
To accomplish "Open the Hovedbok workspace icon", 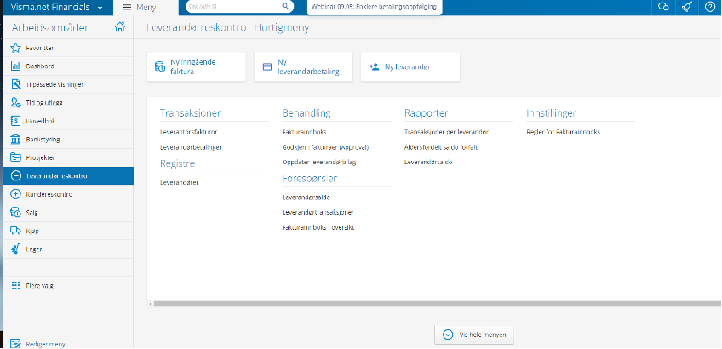I will click(x=15, y=121).
